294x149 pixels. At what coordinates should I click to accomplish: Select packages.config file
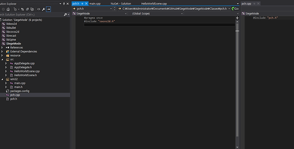pos(20,91)
